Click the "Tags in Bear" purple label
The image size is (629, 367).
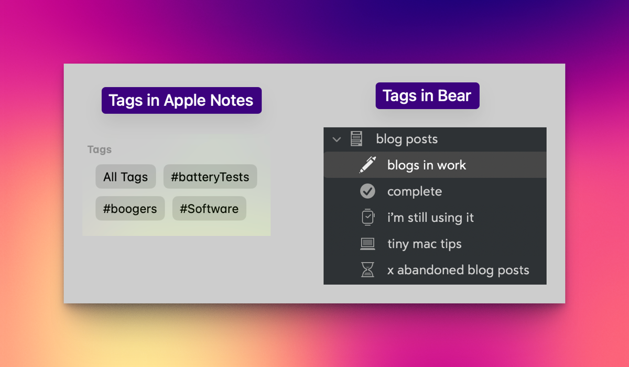coord(427,95)
